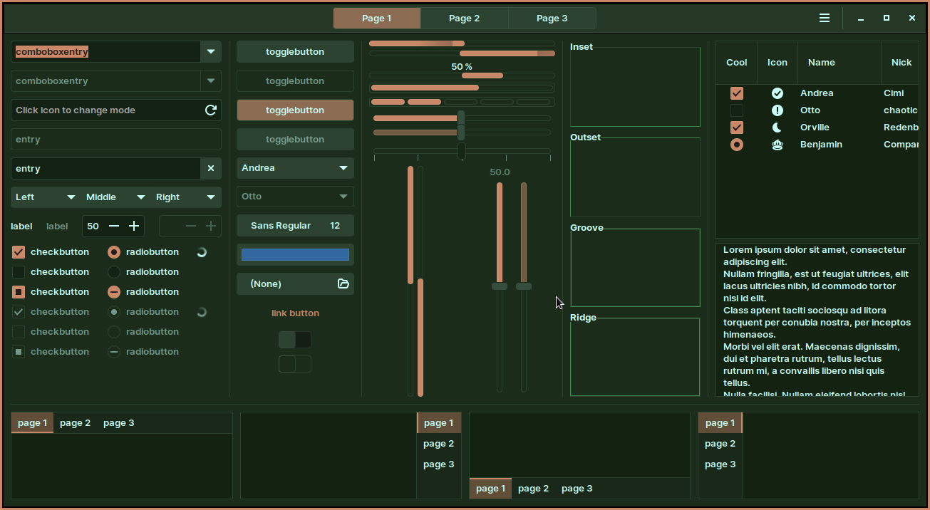Toggle Cool checkbox for Andrea
Image resolution: width=930 pixels, height=510 pixels.
[x=737, y=93]
